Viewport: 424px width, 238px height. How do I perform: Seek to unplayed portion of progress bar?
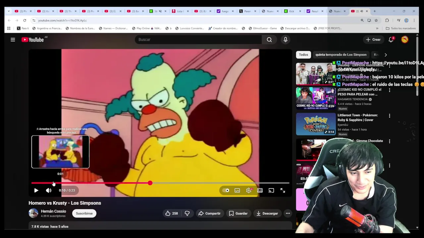click(x=220, y=183)
